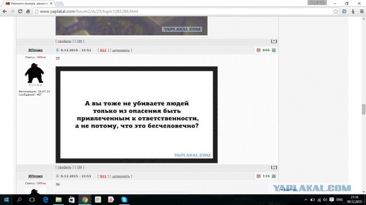Vote down the post rated 666
The height and width of the screenshot is (205, 366).
(258, 50)
